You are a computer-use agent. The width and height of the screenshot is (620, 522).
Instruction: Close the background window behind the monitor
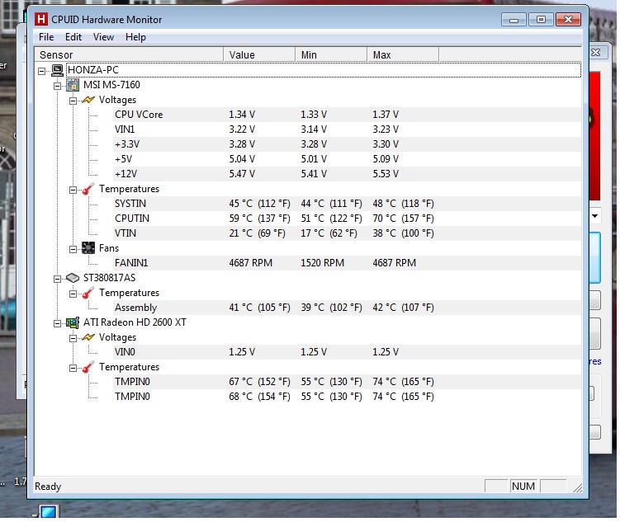595,52
